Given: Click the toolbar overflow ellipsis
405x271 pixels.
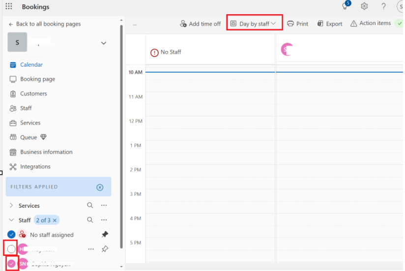Looking at the screenshot, I should pyautogui.click(x=135, y=25).
